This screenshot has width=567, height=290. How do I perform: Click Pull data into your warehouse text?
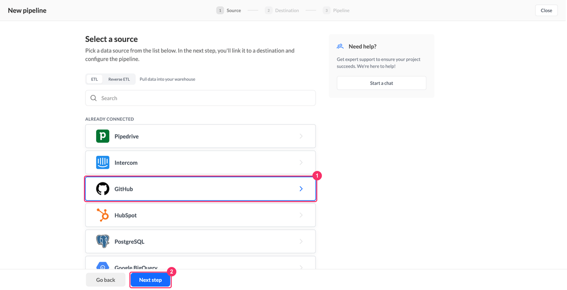pyautogui.click(x=167, y=79)
